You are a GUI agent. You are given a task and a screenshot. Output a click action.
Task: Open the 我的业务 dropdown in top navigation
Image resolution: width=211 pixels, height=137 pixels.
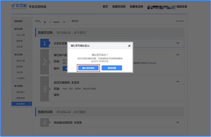click(x=181, y=7)
